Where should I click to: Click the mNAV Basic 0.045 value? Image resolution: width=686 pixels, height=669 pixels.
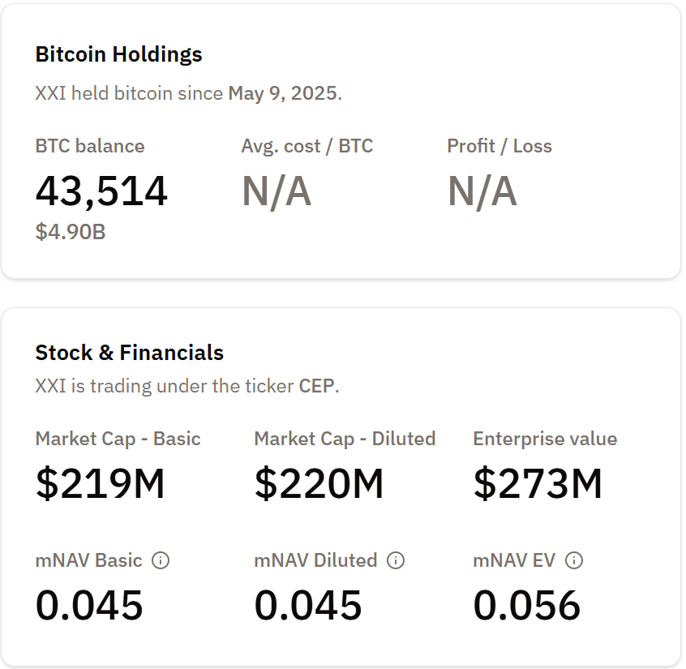[x=89, y=605]
